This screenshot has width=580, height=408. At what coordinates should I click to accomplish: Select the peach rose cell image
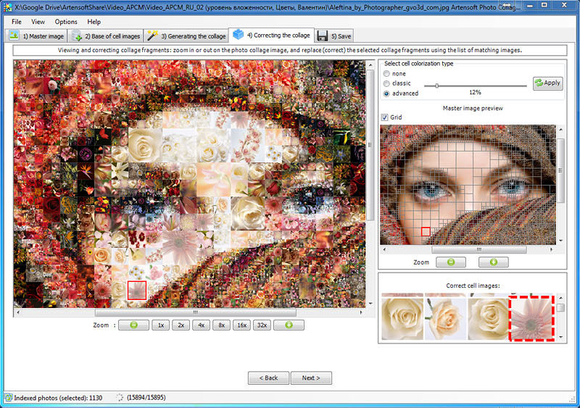445,318
